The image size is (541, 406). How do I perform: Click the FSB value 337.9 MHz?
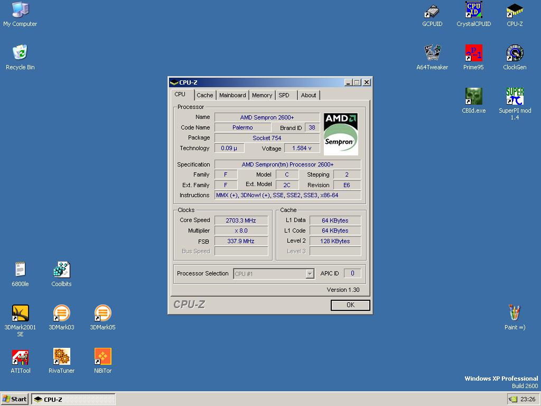click(x=241, y=241)
